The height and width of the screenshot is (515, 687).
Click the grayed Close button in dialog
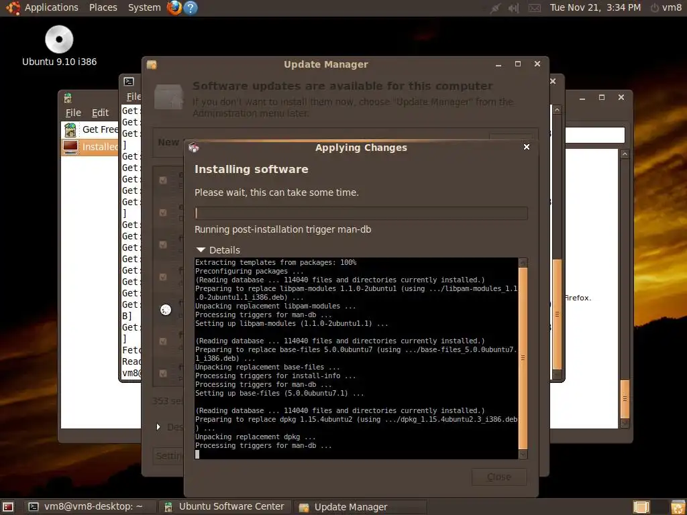click(x=499, y=477)
